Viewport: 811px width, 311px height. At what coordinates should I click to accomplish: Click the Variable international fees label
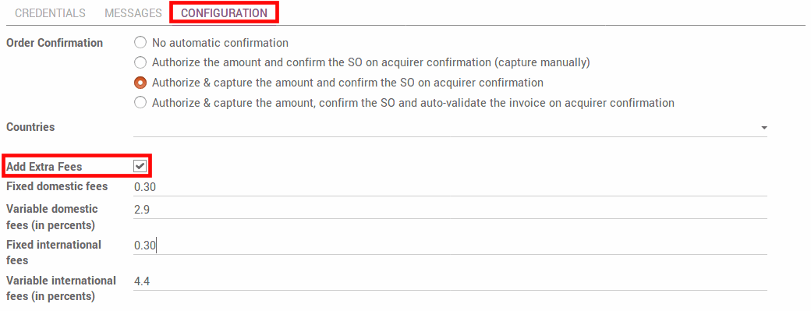61,288
